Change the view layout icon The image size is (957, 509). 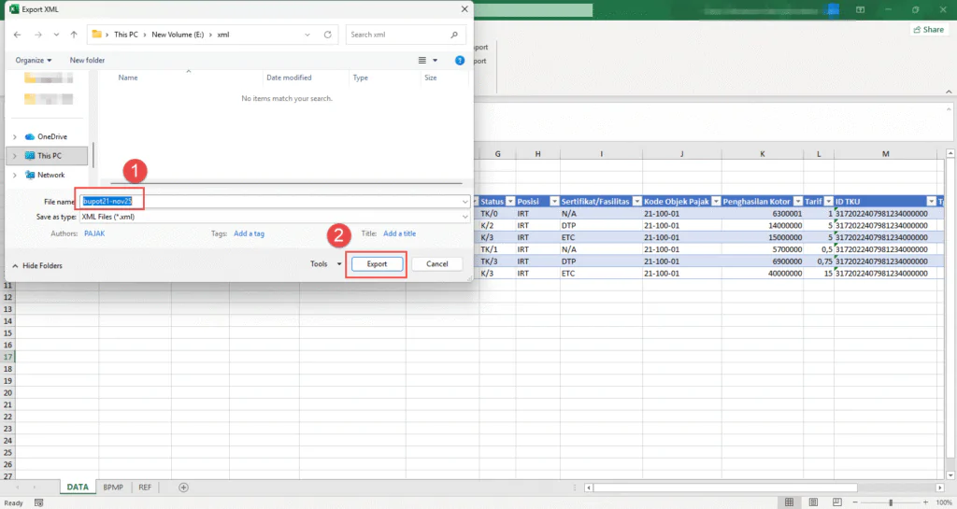(x=421, y=61)
